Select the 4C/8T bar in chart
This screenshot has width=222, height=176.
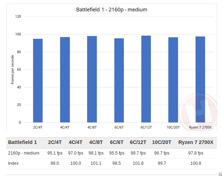click(92, 79)
